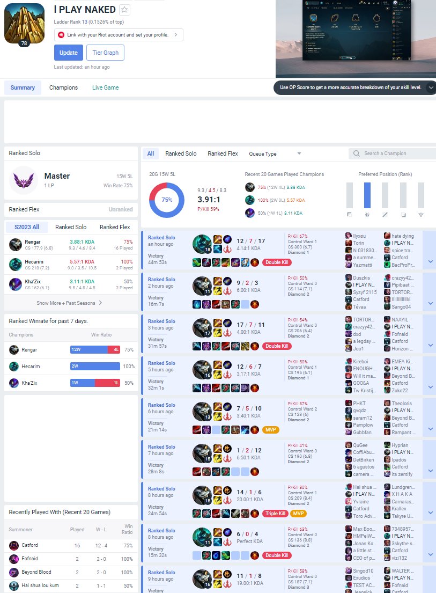
Task: Open player Ilyxøu from the 44m 53s match
Action: pyautogui.click(x=359, y=236)
